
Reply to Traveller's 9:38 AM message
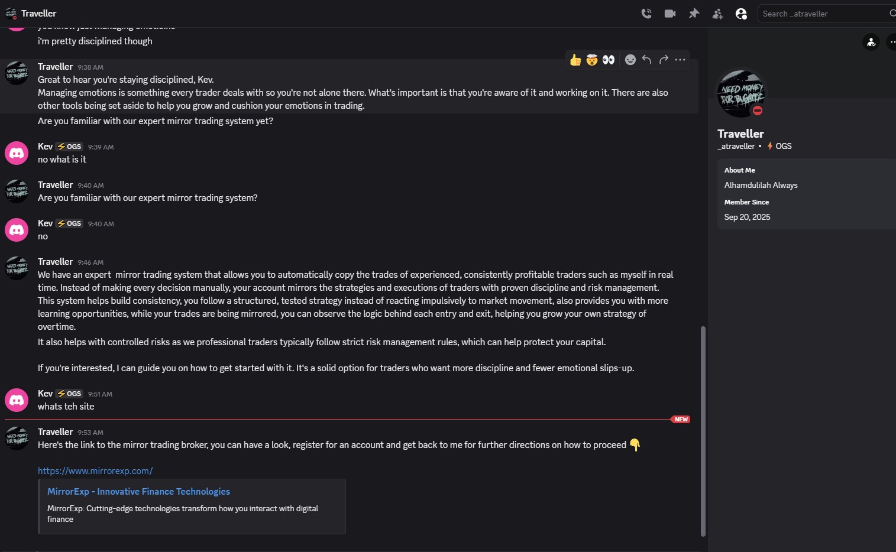tap(647, 60)
